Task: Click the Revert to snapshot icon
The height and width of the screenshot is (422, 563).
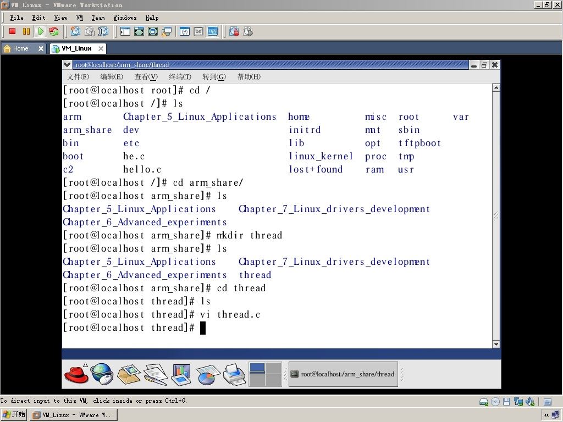Action: [x=90, y=31]
